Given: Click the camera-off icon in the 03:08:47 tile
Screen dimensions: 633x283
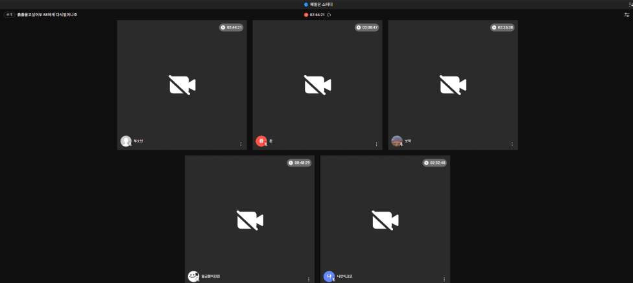Looking at the screenshot, I should [x=318, y=85].
